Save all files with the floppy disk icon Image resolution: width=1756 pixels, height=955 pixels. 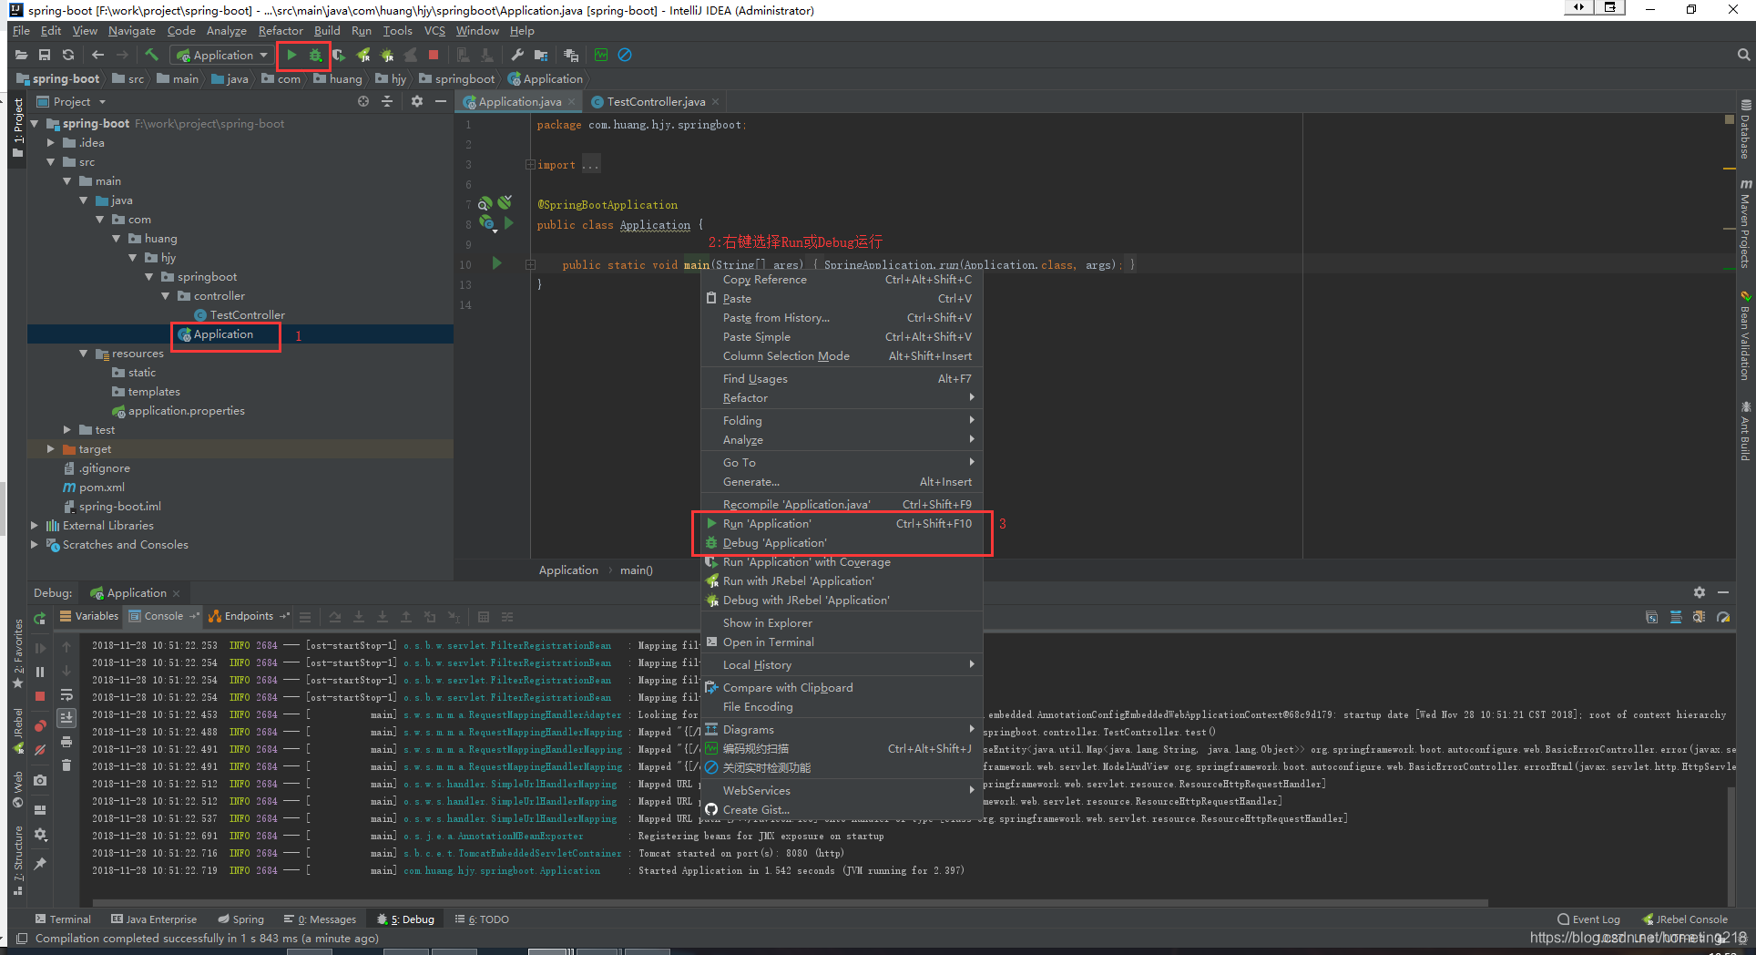44,55
